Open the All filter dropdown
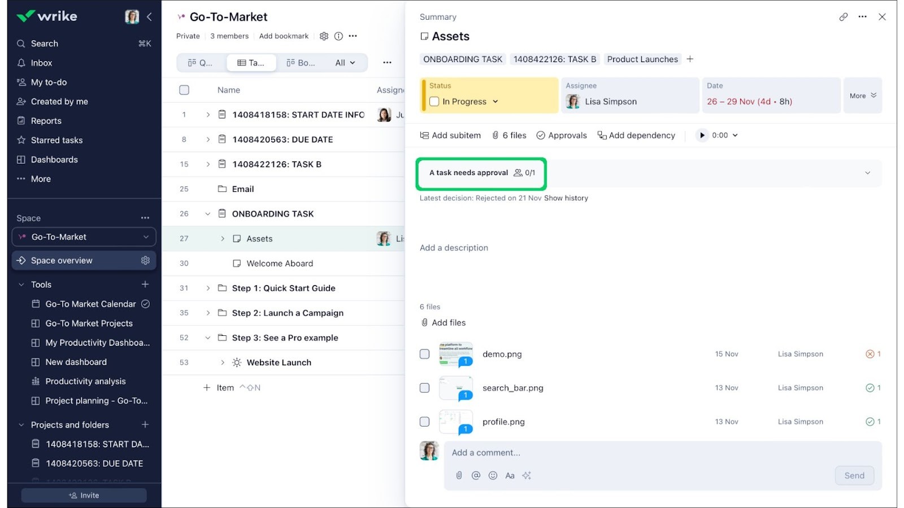This screenshot has height=508, width=904. tap(345, 63)
